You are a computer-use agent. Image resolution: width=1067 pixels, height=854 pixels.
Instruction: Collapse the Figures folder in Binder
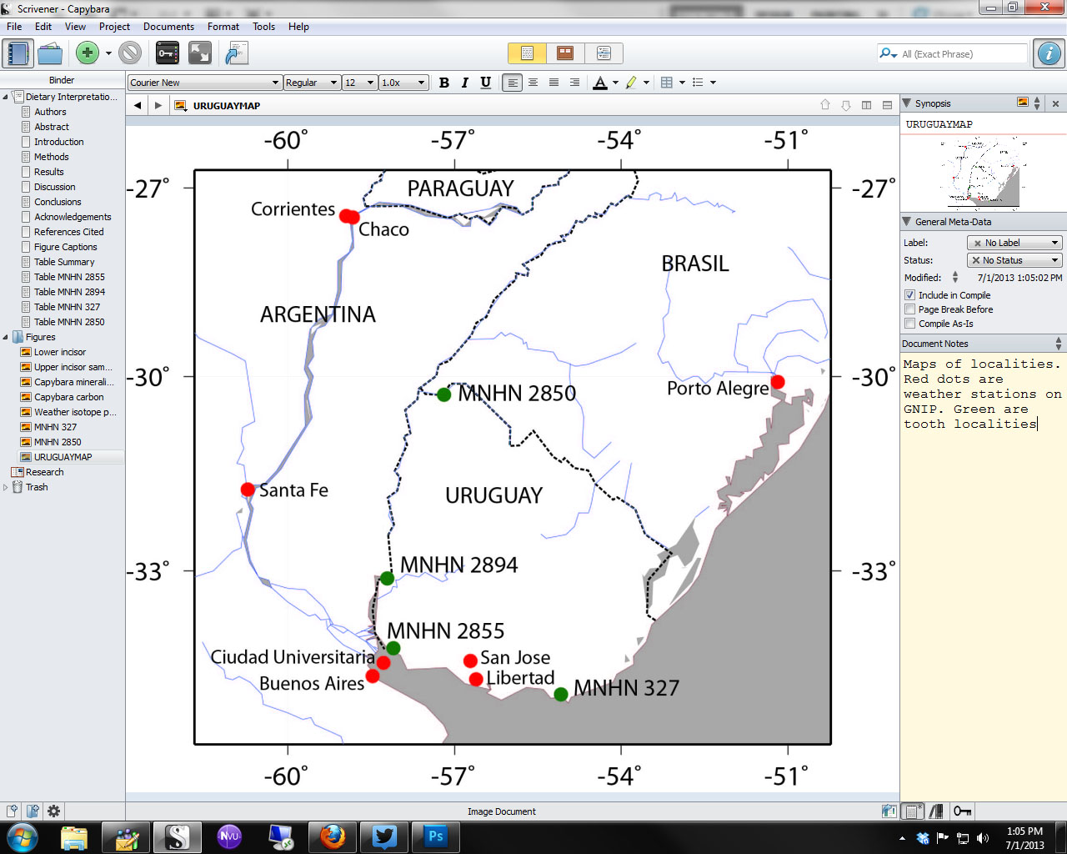(x=6, y=337)
